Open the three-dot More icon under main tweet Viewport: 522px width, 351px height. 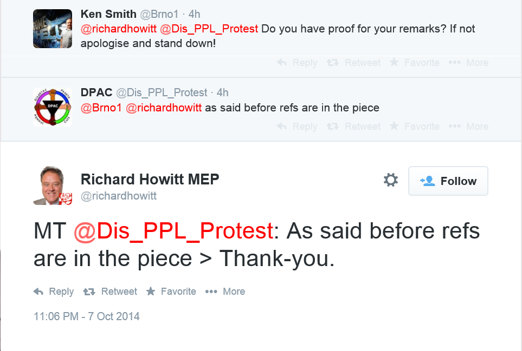coord(211,292)
